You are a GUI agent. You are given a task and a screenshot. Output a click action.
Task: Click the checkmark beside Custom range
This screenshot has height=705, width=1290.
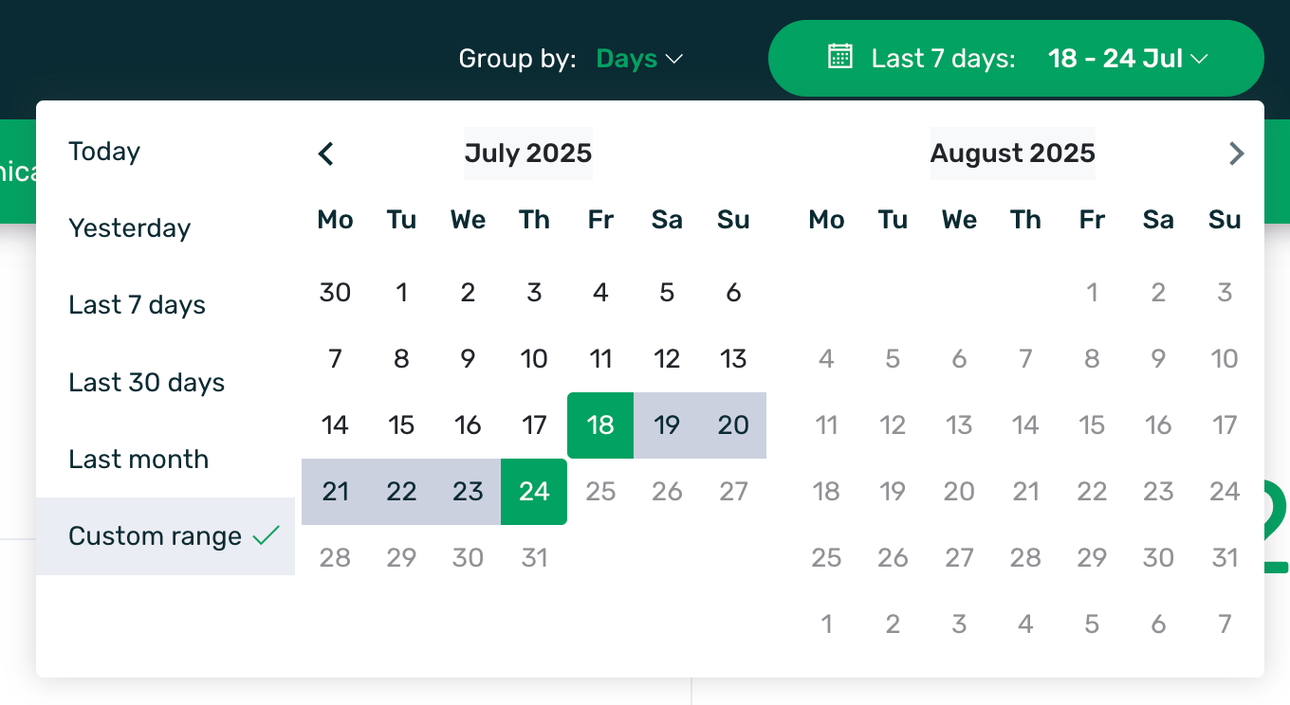point(266,536)
